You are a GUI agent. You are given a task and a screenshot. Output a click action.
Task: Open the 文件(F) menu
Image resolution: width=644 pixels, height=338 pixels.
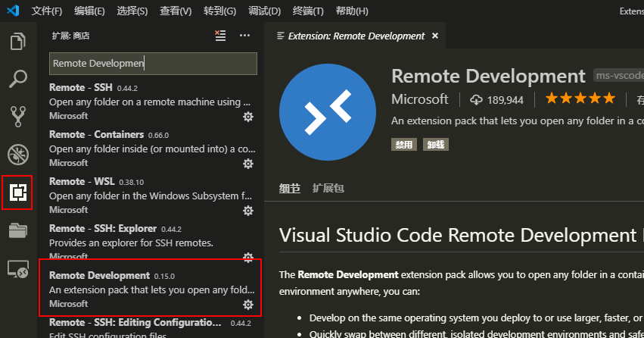(47, 11)
